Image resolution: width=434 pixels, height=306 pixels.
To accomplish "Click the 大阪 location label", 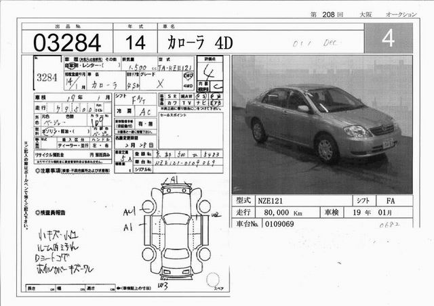I will [366, 15].
